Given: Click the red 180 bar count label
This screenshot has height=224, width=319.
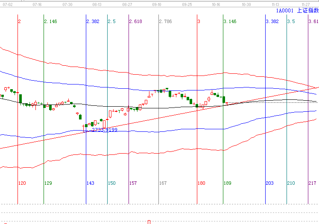Looking at the screenshot, I should point(202,183).
